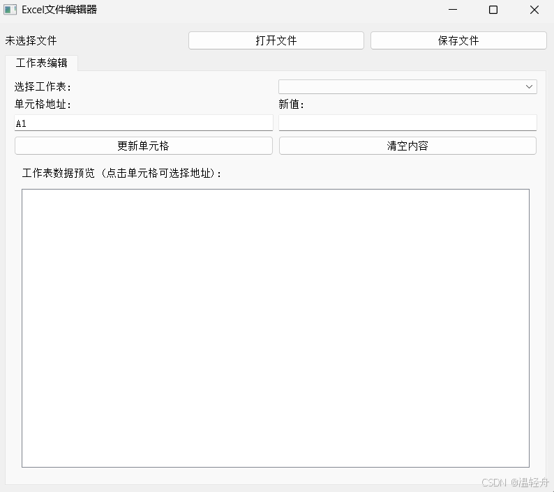
Task: Open the 选择工作表 dropdown
Action: tap(407, 87)
